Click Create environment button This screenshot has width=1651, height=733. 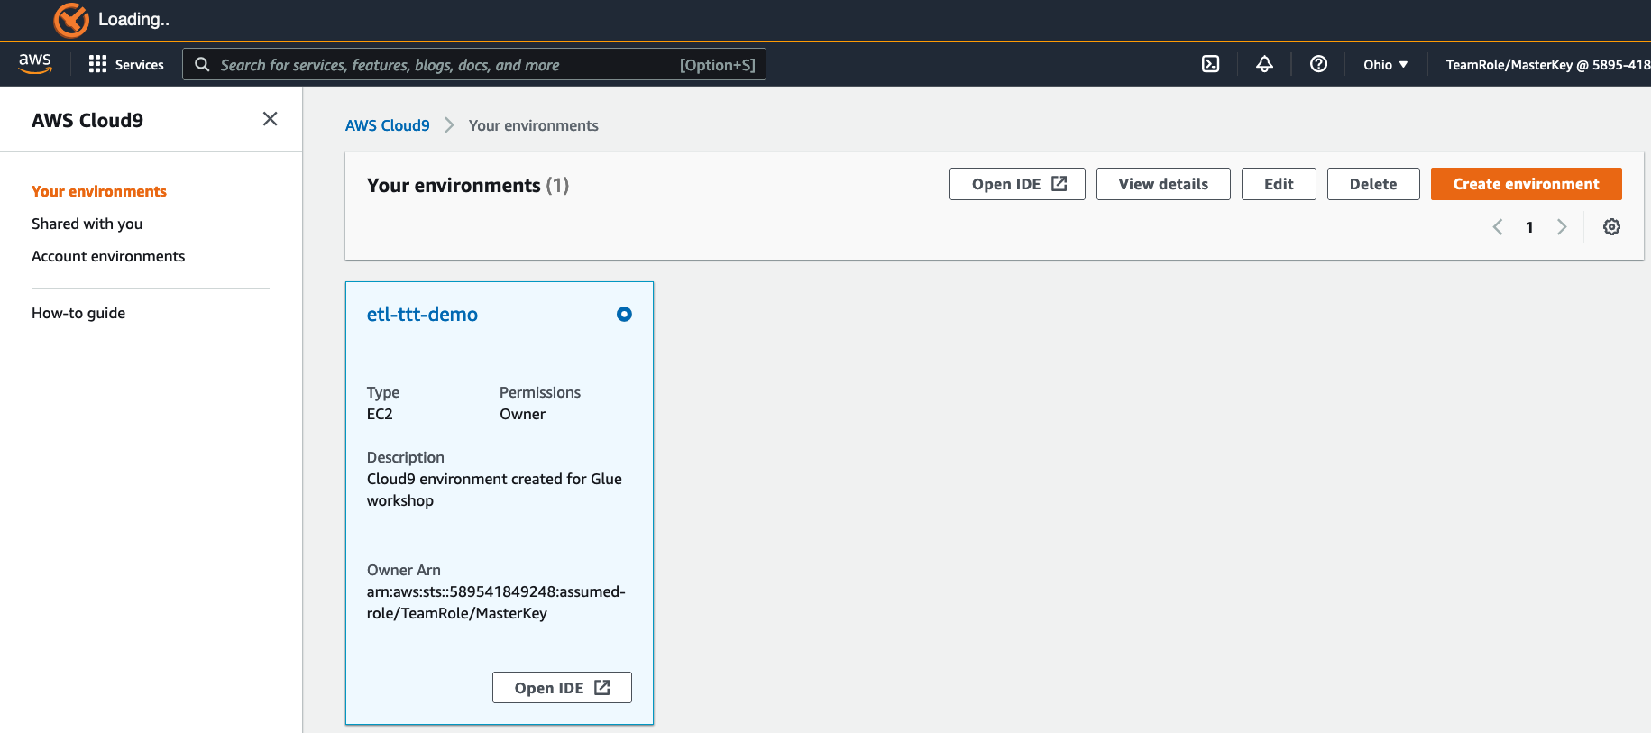pyautogui.click(x=1527, y=184)
